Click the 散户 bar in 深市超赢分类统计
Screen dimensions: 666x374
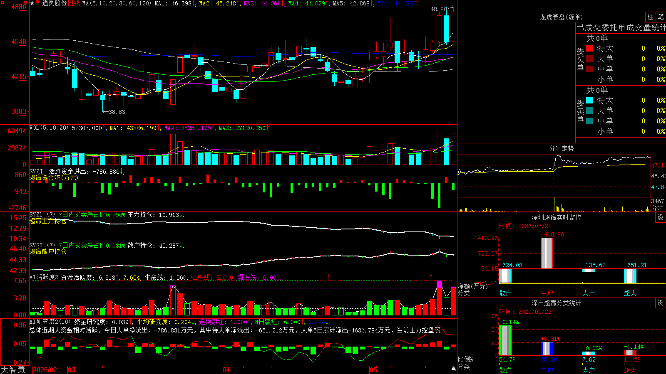(505, 340)
